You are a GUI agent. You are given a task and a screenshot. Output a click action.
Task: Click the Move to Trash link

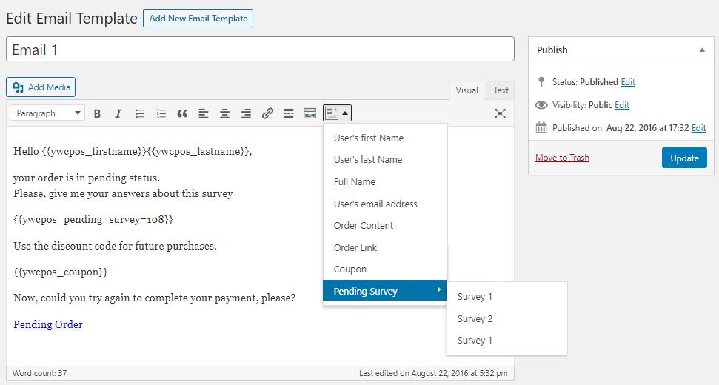[x=562, y=158]
